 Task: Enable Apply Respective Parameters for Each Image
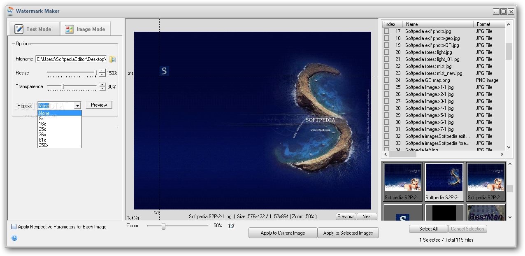tap(14, 227)
